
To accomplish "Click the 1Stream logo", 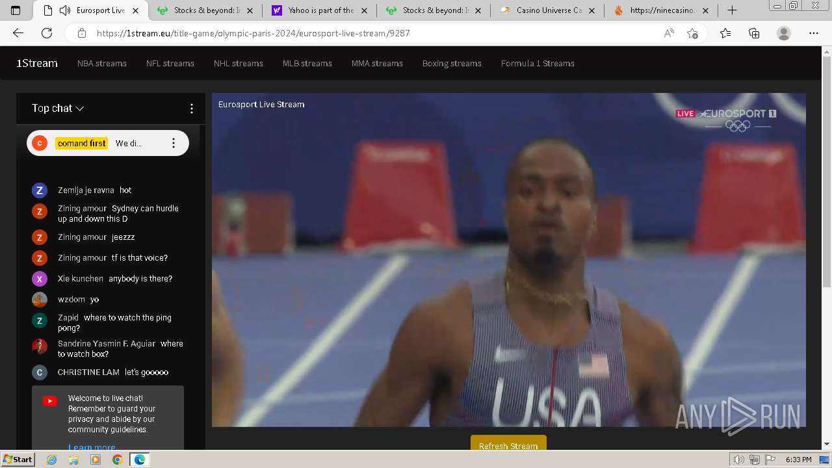I will click(37, 63).
